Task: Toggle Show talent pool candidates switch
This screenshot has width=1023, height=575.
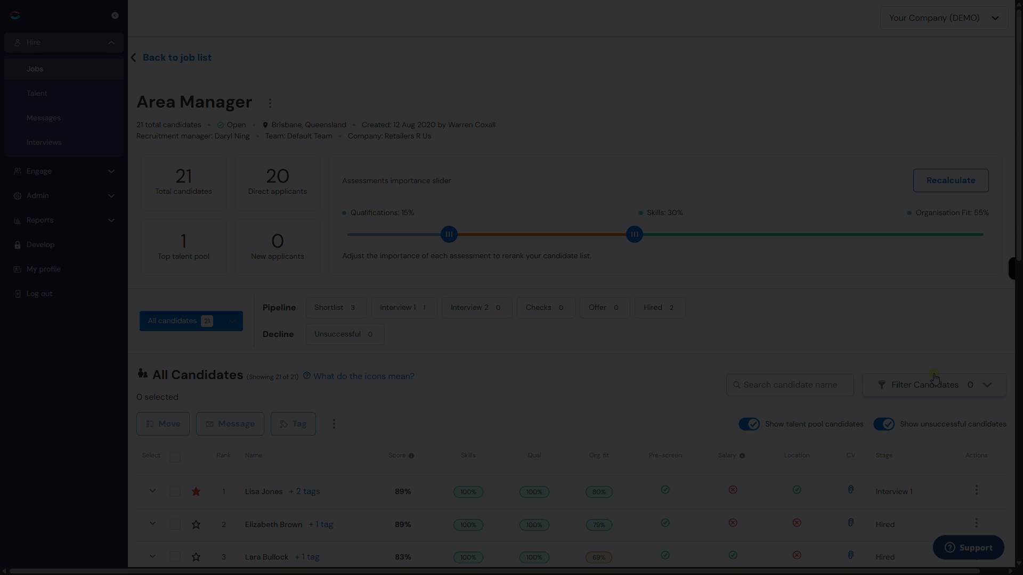Action: click(x=749, y=424)
